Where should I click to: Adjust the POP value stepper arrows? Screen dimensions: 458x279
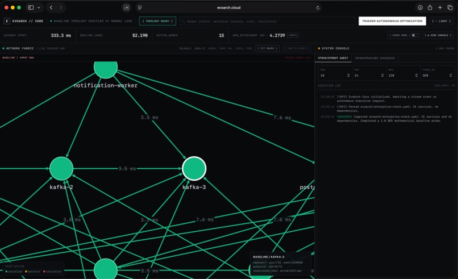(382, 76)
